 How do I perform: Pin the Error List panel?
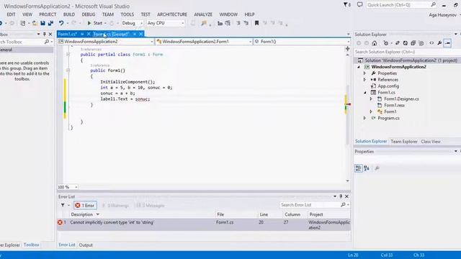pyautogui.click(x=341, y=196)
